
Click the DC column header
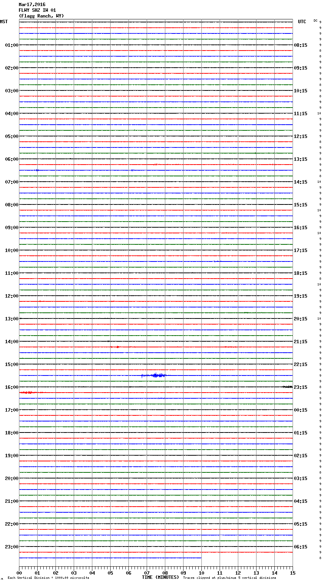(x=315, y=21)
